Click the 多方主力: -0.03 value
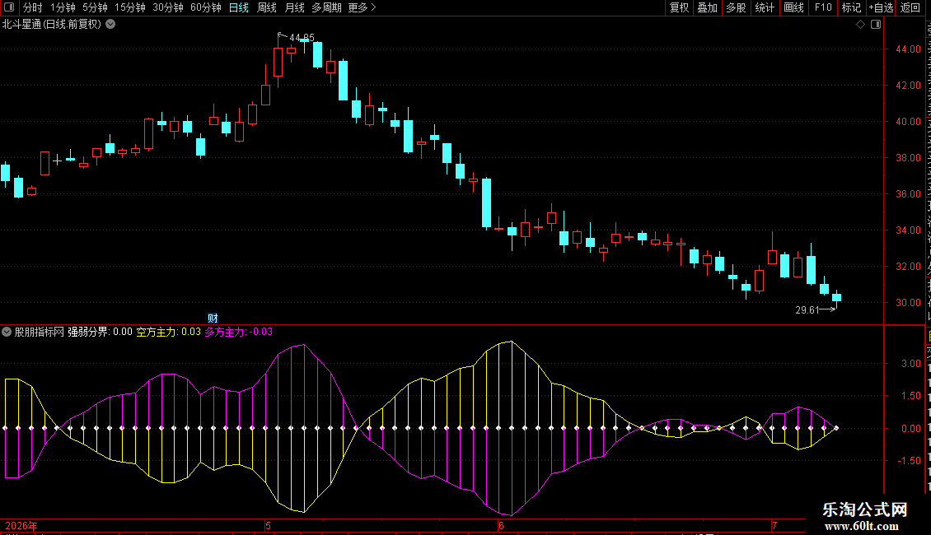Viewport: 931px width, 535px height. pos(239,332)
